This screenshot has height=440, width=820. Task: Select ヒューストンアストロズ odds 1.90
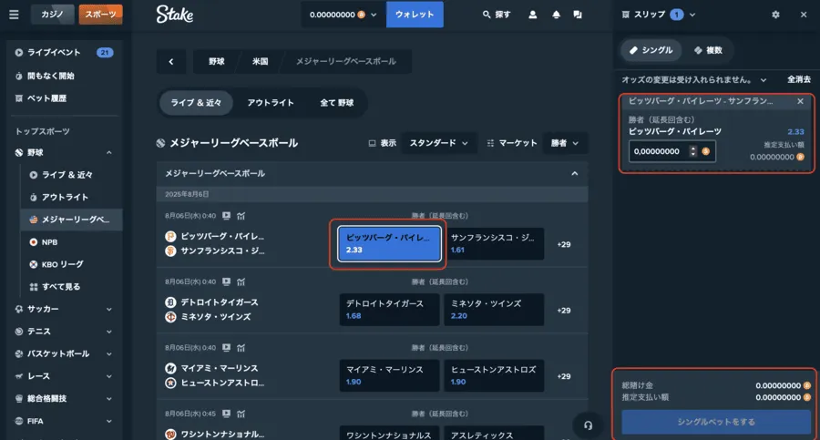494,375
